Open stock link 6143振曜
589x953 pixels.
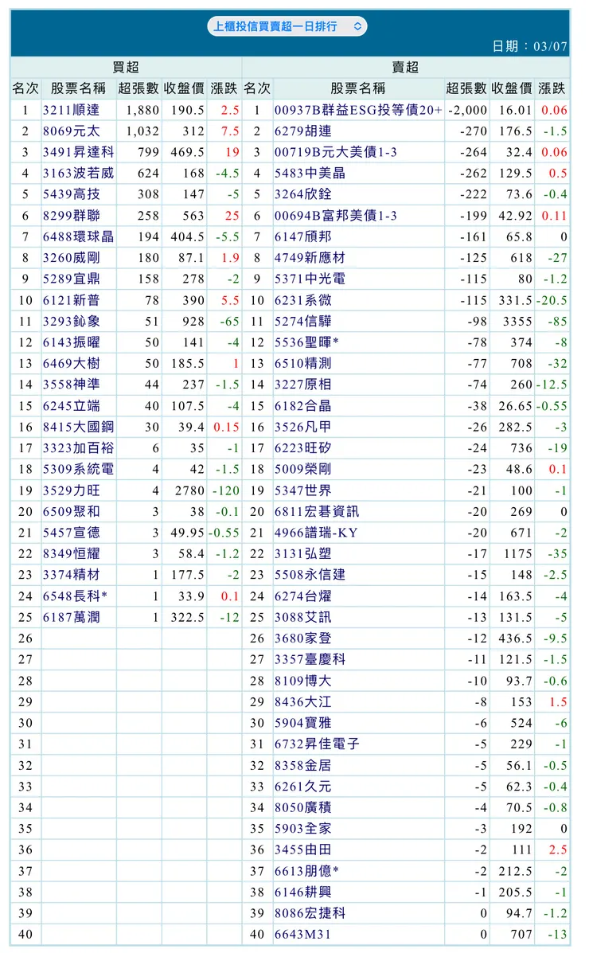pos(71,342)
